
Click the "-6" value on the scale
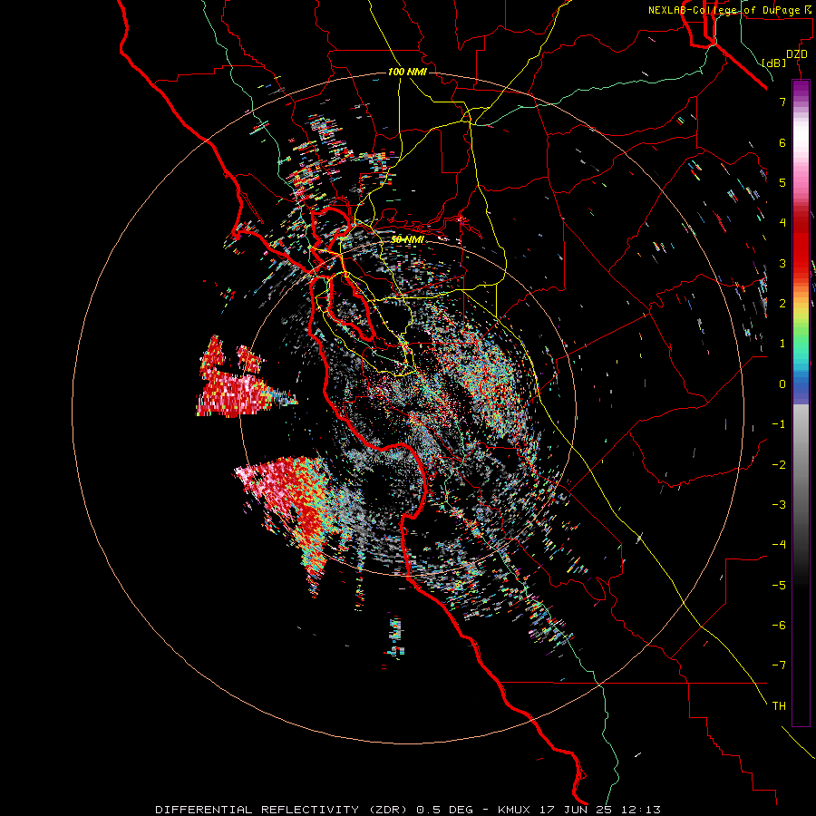tap(779, 626)
